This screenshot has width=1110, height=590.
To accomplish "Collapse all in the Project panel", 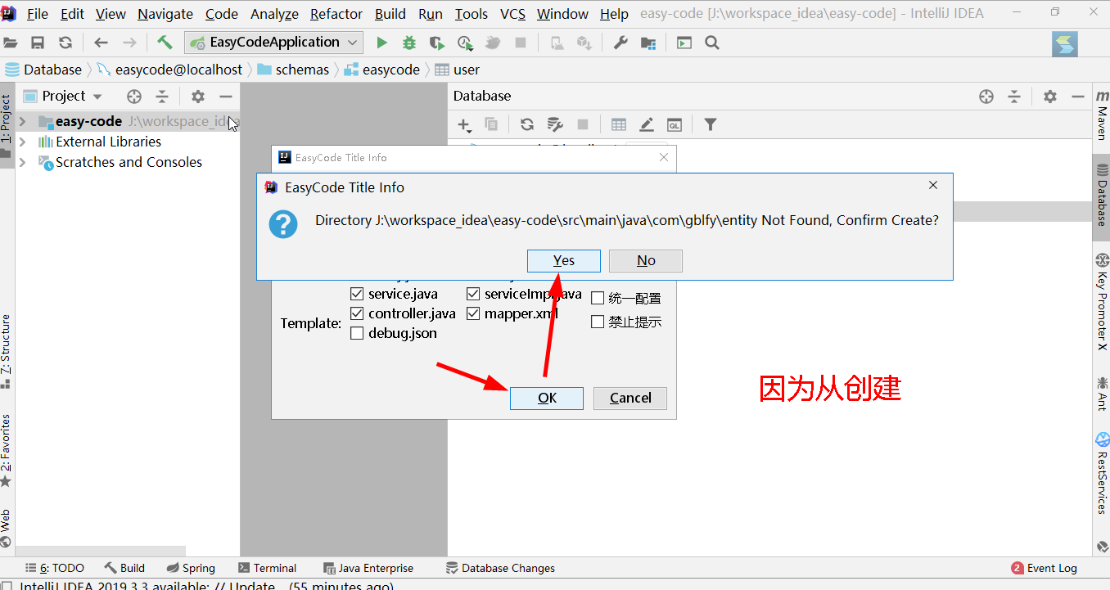I will click(162, 97).
